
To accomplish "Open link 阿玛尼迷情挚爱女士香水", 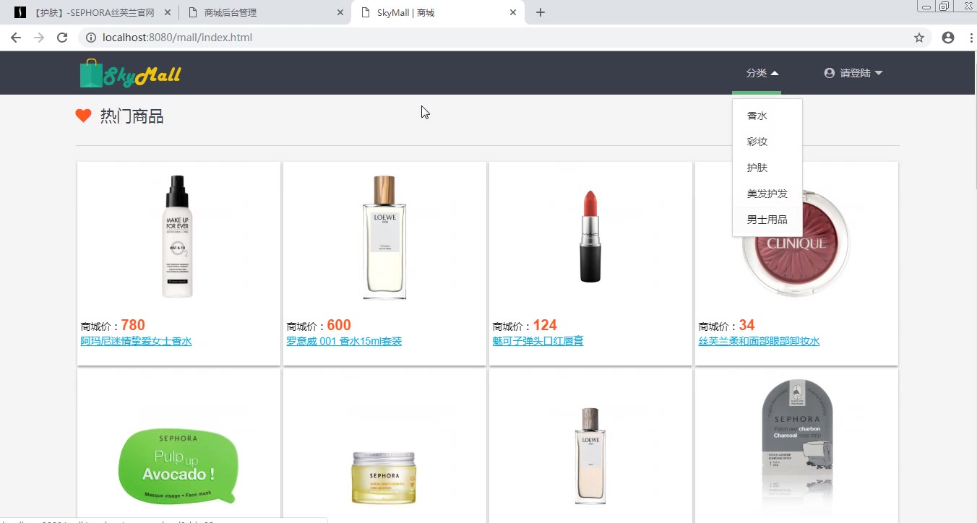I will tap(136, 341).
